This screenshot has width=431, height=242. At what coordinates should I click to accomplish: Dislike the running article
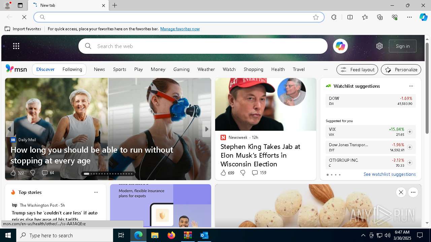(x=33, y=173)
